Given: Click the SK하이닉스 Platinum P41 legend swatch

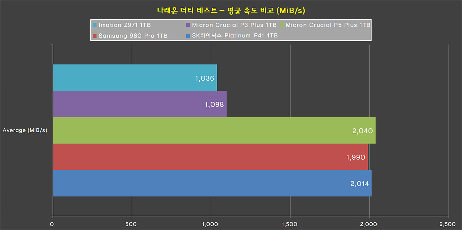Looking at the screenshot, I should 188,36.
